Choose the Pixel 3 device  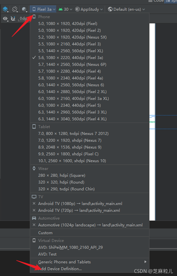click(90, 44)
